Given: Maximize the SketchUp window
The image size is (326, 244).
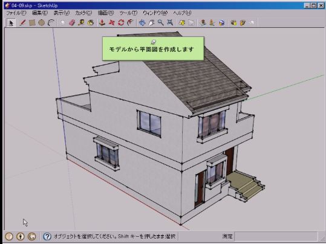Looking at the screenshot, I should pos(314,5).
